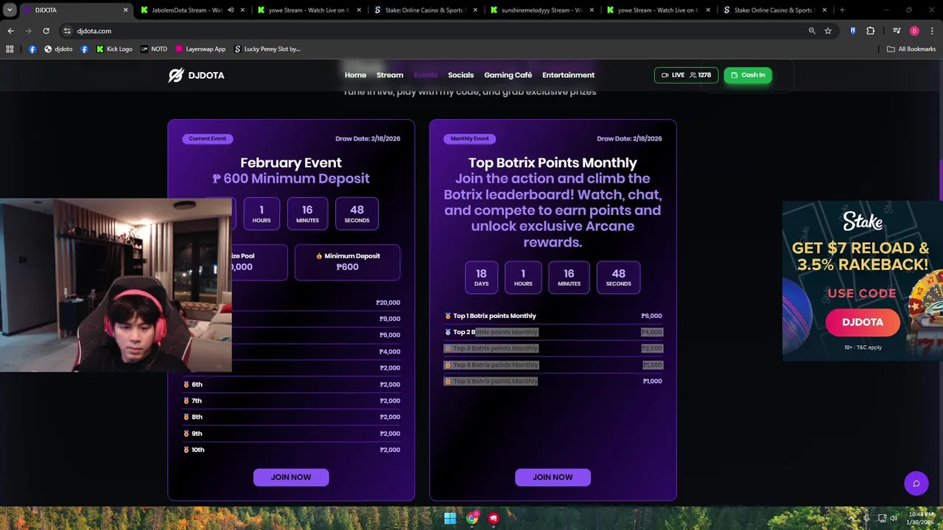Image resolution: width=943 pixels, height=530 pixels.
Task: Open the browser Extensions puzzle icon
Action: click(871, 31)
